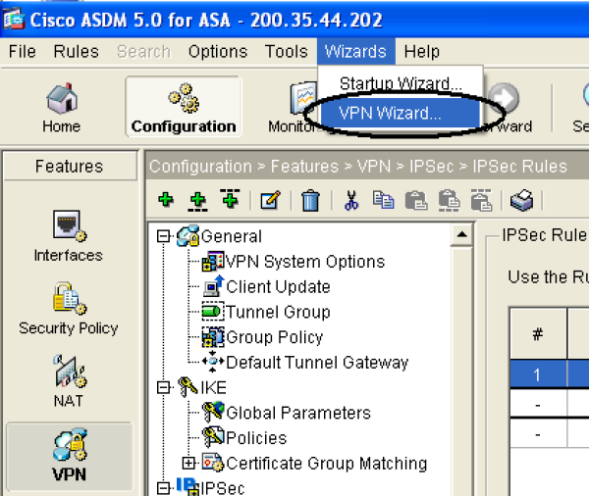This screenshot has height=496, width=589.
Task: Open the Rules menu
Action: click(x=77, y=51)
